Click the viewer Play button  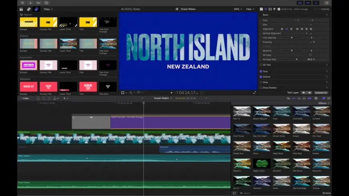[x=172, y=92]
